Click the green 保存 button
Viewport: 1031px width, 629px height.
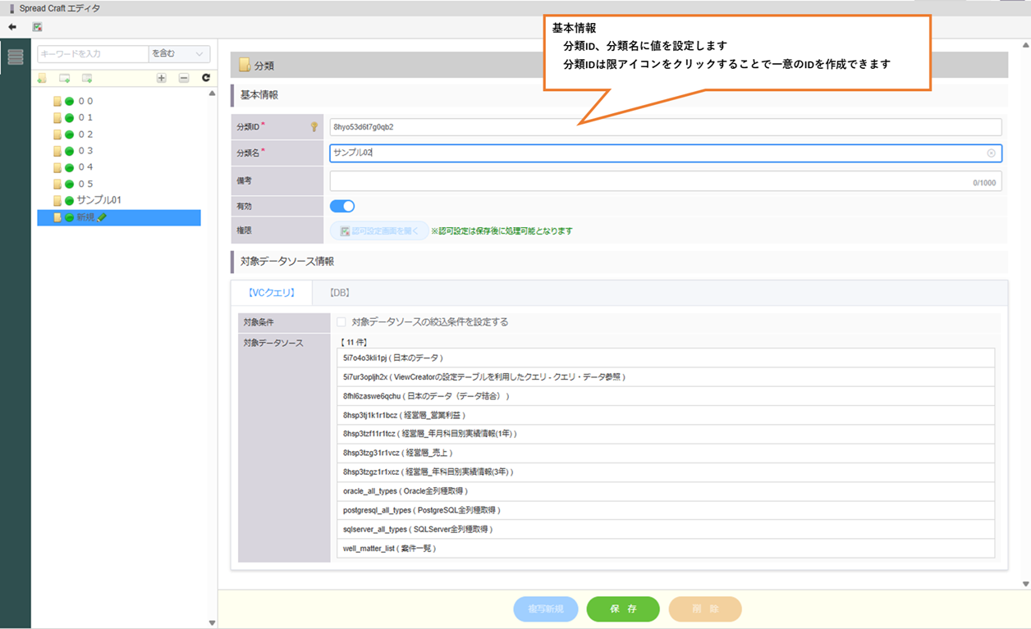(623, 609)
